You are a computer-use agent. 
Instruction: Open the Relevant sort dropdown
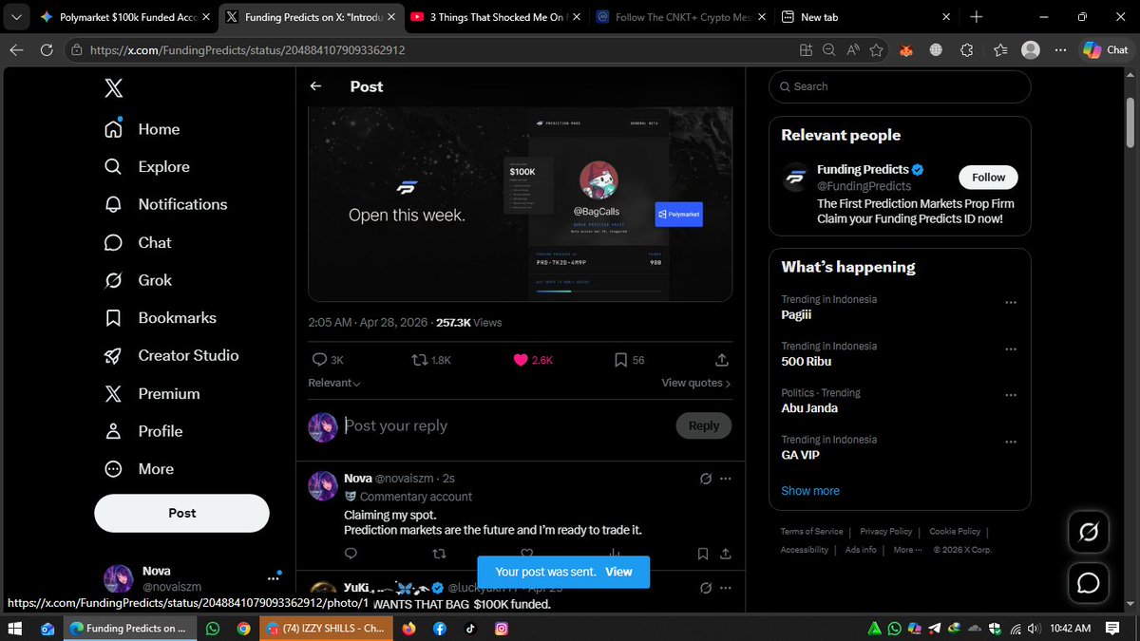(334, 383)
